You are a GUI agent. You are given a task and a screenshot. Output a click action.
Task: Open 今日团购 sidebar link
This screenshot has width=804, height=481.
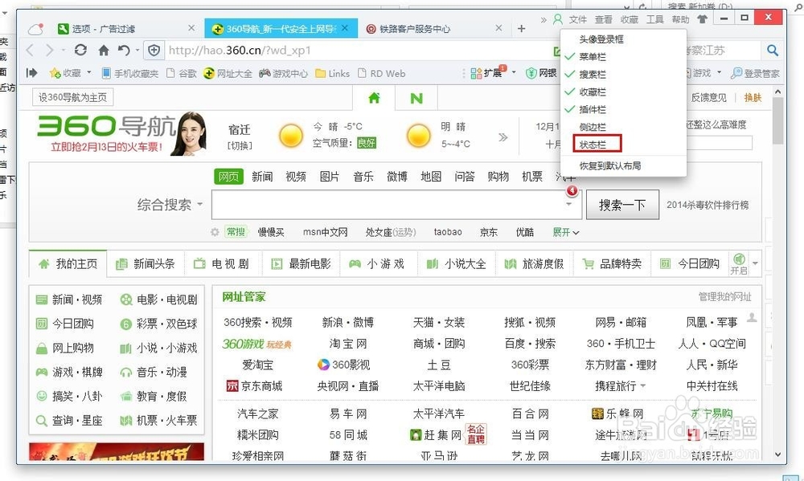[65, 324]
